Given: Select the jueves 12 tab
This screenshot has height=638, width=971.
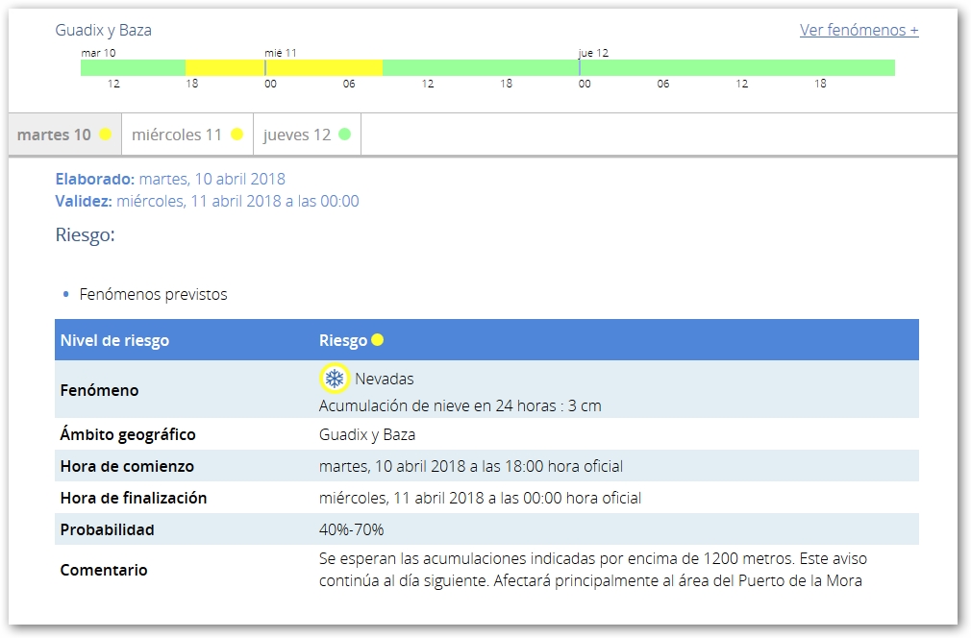Looking at the screenshot, I should click(x=297, y=135).
